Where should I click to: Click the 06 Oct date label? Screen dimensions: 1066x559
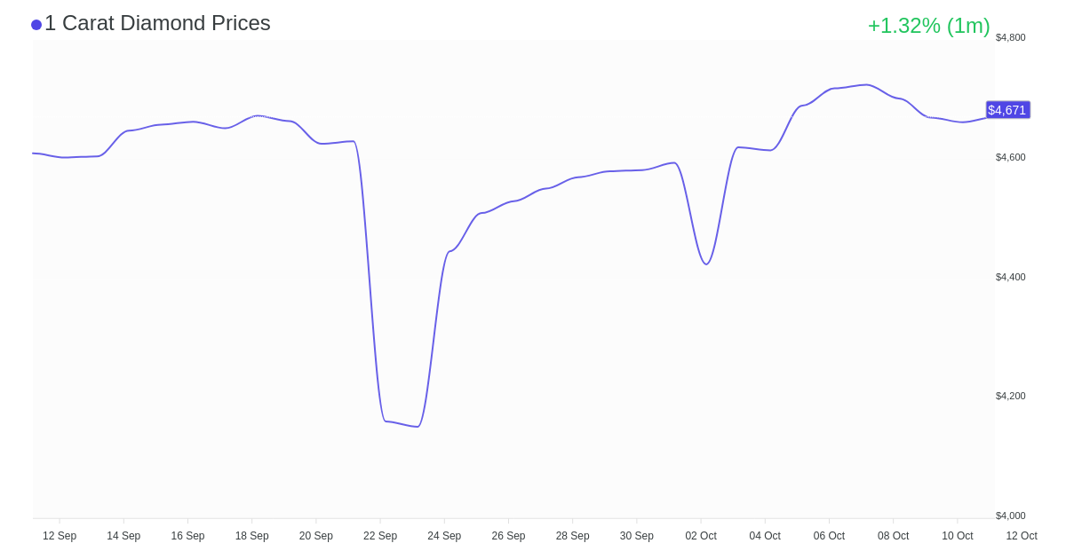(829, 536)
